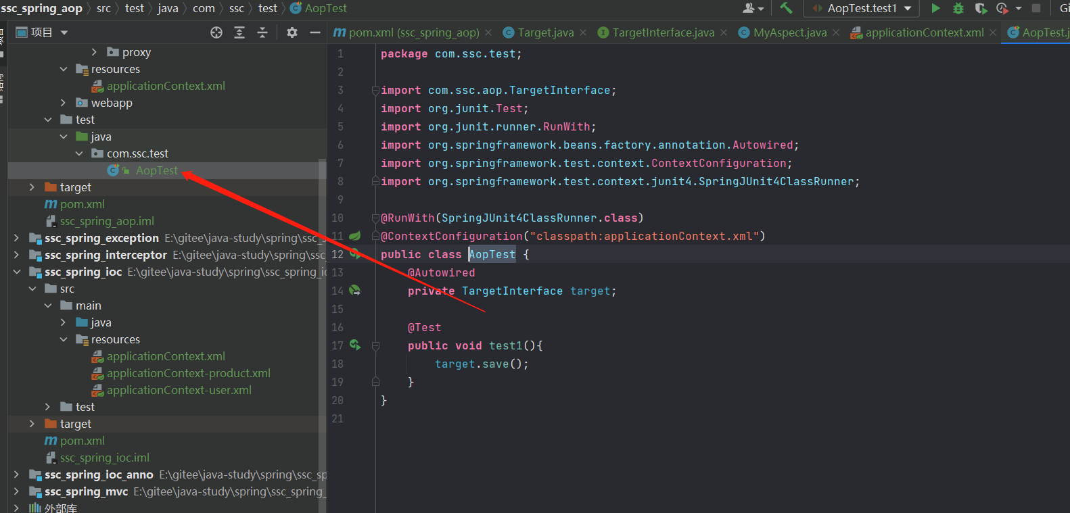
Task: Open the C class icon beside AopTest in tree
Action: [x=113, y=170]
